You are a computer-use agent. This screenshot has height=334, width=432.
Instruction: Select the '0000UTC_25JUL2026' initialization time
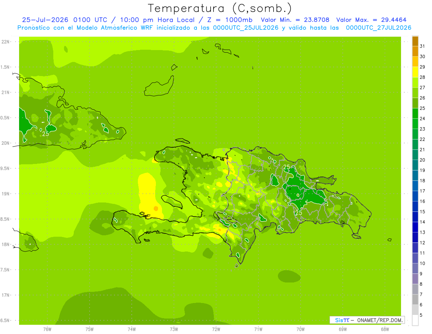[x=246, y=28]
